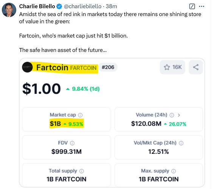Image resolution: width=214 pixels, height=189 pixels.
Task: Click the blue verified badge
Action: (59, 6)
